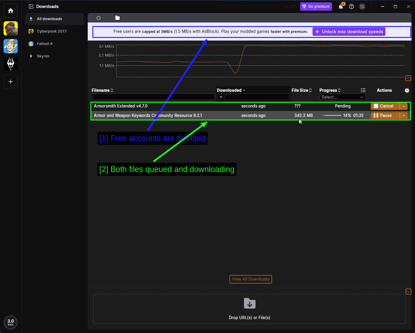This screenshot has width=415, height=333.
Task: Add a new game with the plus icon
Action: (x=11, y=82)
